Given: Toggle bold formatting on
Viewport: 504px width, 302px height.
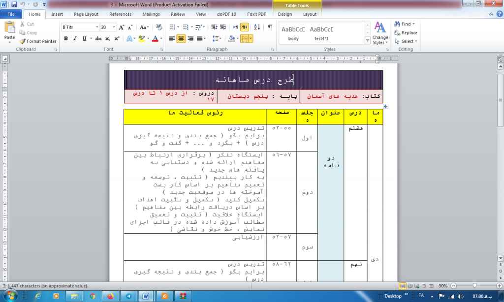Looking at the screenshot, I should [x=65, y=38].
